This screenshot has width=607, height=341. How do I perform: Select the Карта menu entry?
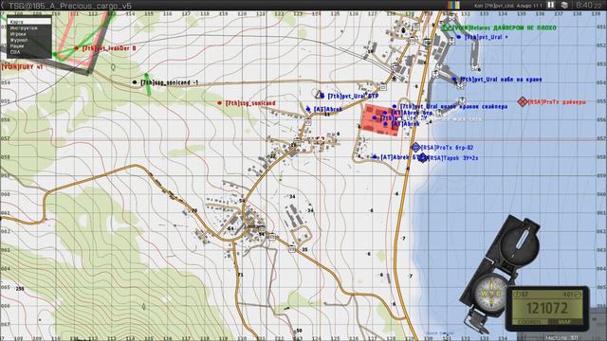(29, 22)
